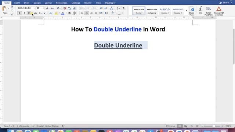Image resolution: width=235 pixels, height=132 pixels.
Task: Switch to Web Layout view
Action: pos(185,126)
